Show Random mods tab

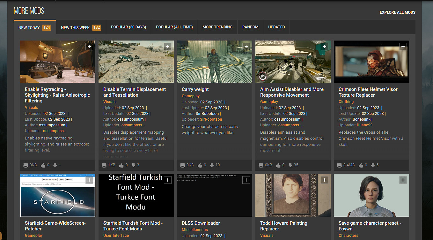(x=250, y=27)
